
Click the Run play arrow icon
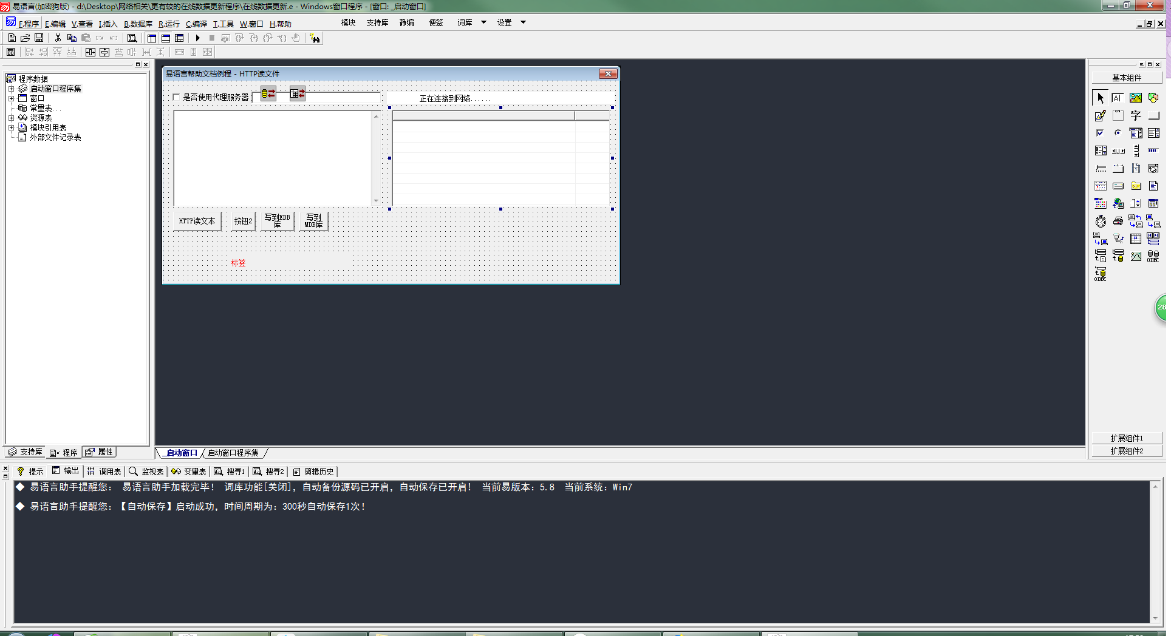[x=197, y=38]
